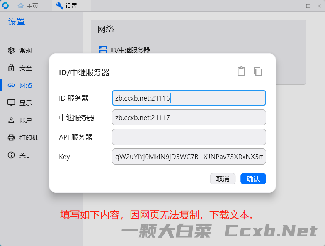Click the empty API 服务器 field
325x246 pixels.
click(x=189, y=137)
